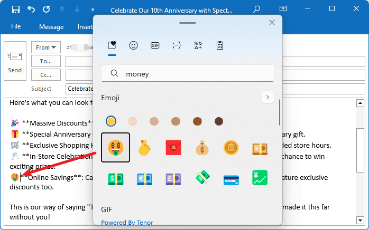
Task: Choose the money with wings emoji
Action: pos(202,178)
